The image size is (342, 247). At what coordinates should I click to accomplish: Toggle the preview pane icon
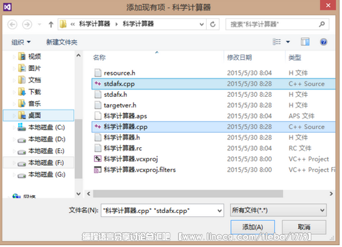click(305, 41)
